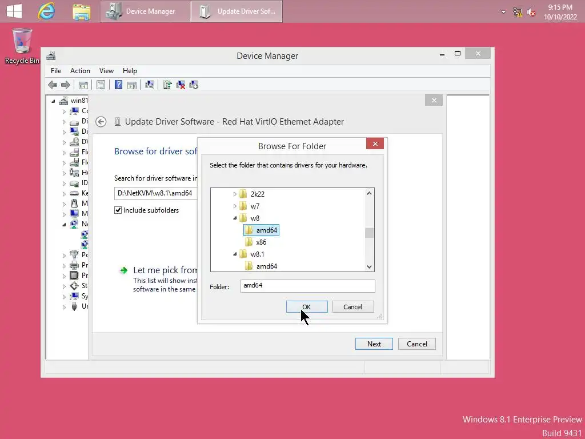This screenshot has height=439, width=585.
Task: Switch to Update Driver Software taskbar button
Action: (237, 11)
